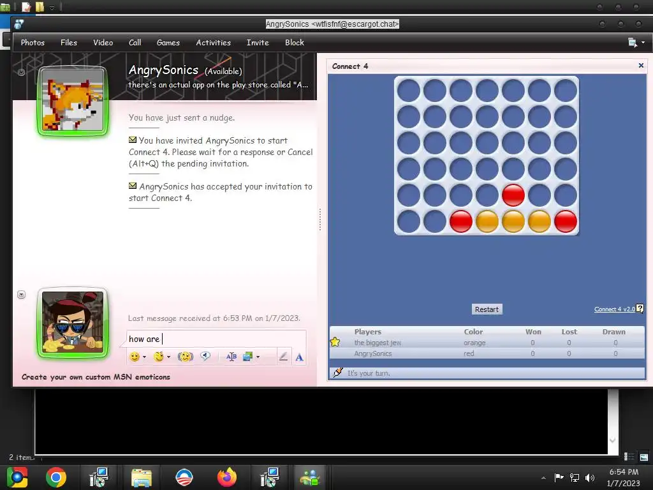Click the 'red' color cell

click(x=469, y=353)
